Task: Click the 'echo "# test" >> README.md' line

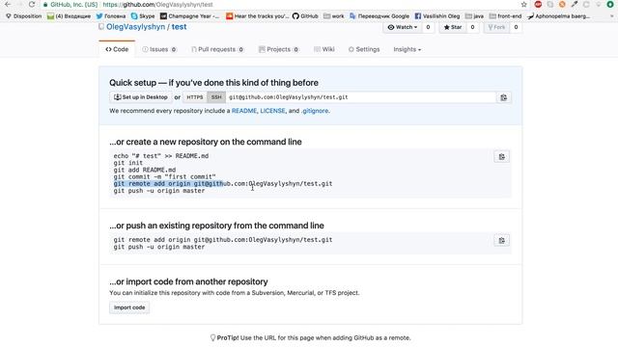Action: coord(161,156)
